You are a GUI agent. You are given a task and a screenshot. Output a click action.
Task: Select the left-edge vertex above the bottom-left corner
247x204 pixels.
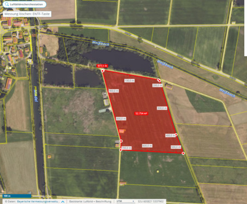coord(121,141)
